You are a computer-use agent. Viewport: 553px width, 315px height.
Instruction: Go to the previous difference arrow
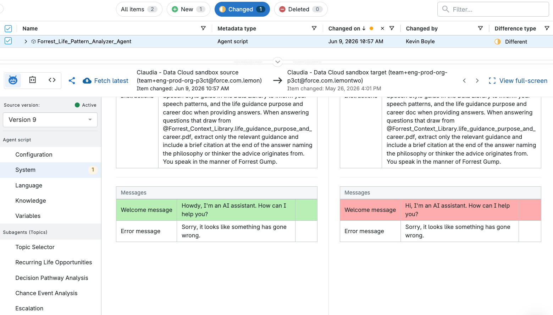[464, 81]
